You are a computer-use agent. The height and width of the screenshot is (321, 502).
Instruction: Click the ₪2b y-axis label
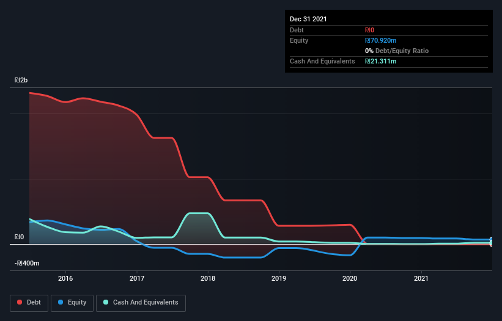tap(21, 80)
